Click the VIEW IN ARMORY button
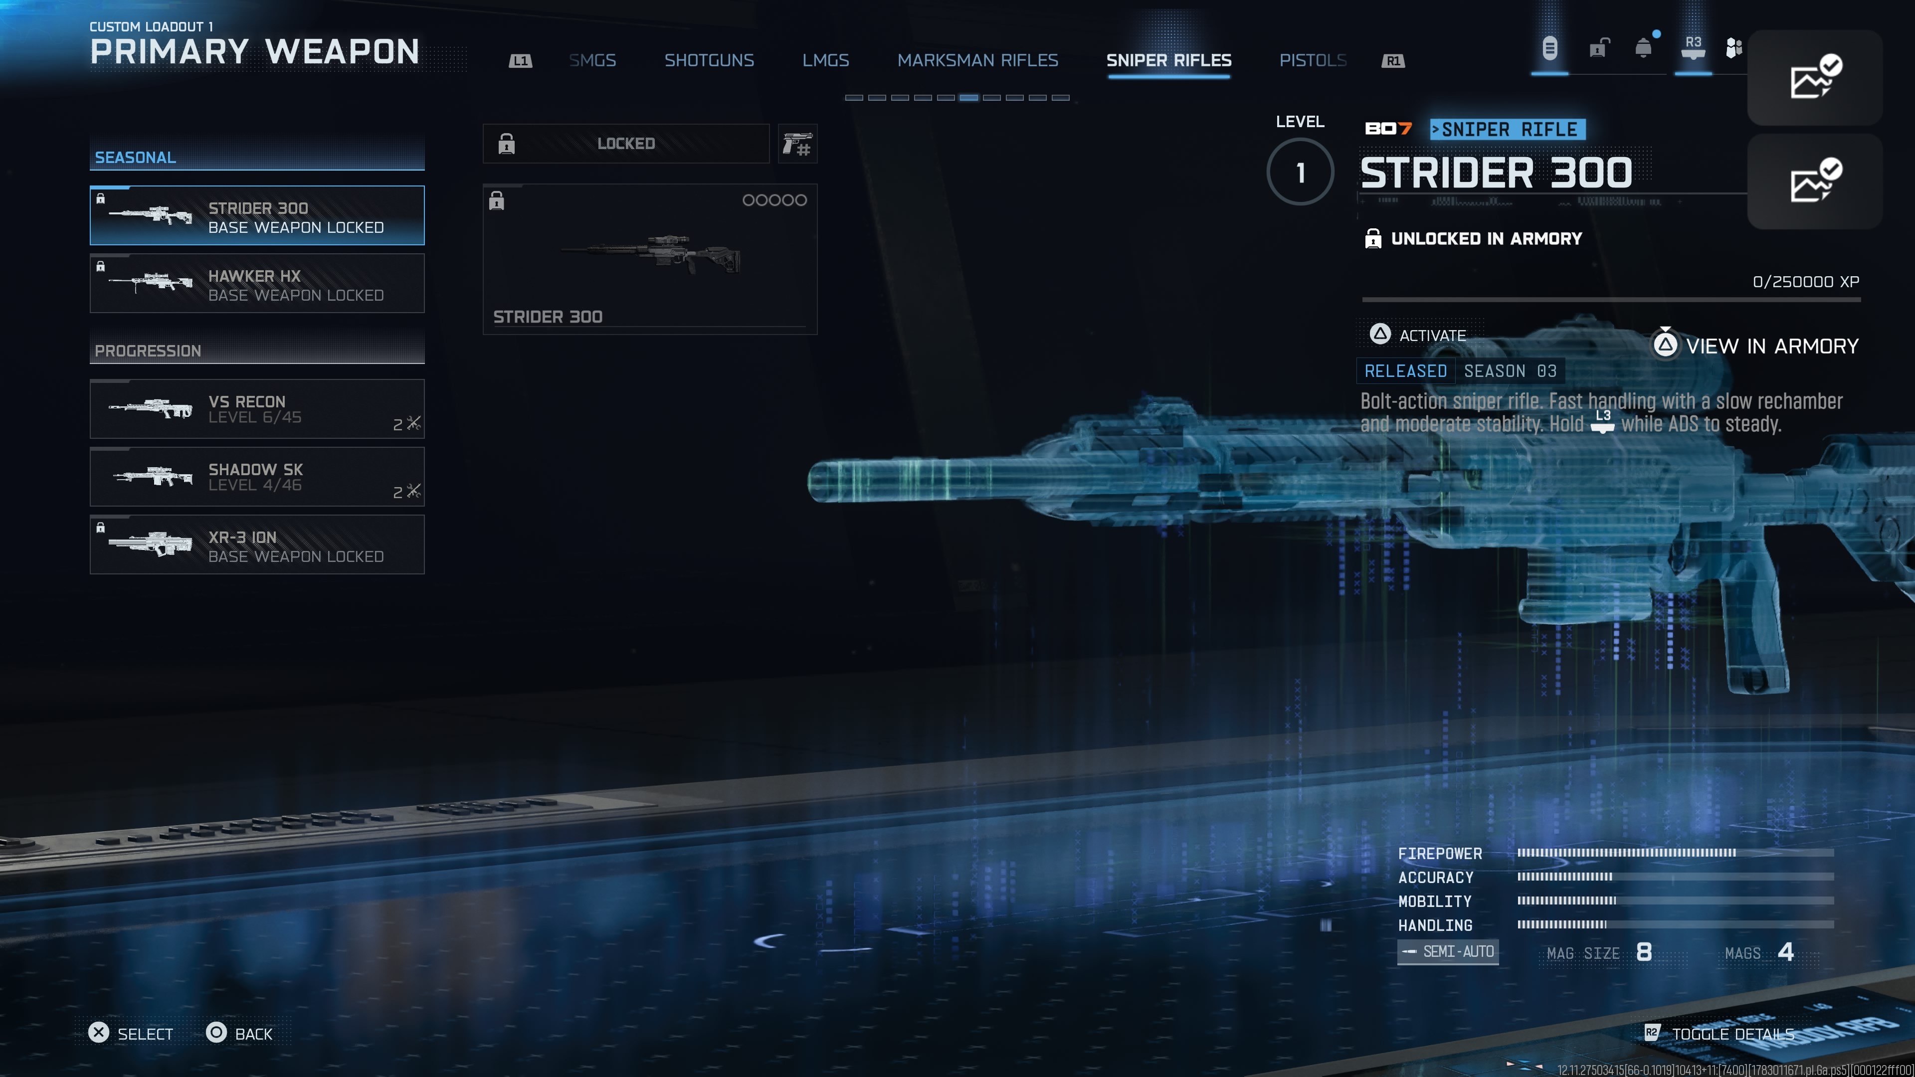The image size is (1915, 1077). click(x=1755, y=346)
